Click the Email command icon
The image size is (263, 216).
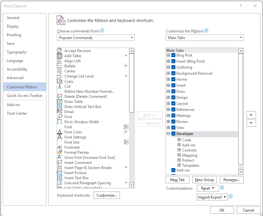click(60, 111)
